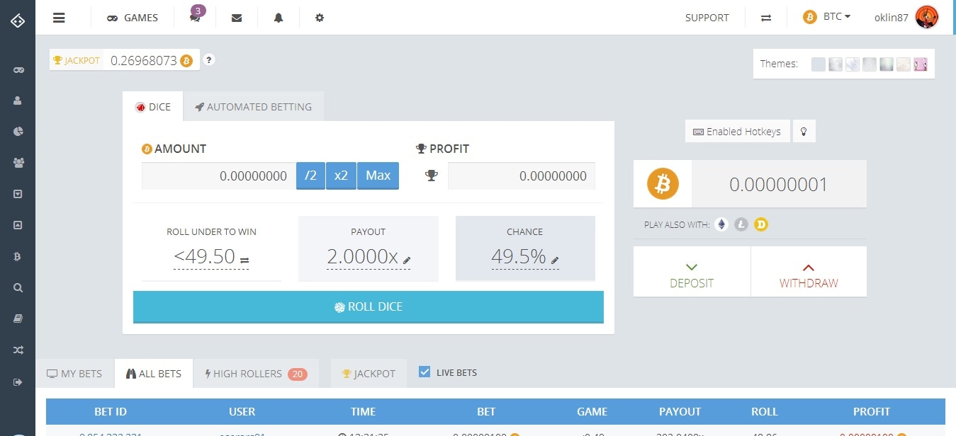Open notifications bell icon
This screenshot has width=956, height=436.
279,18
